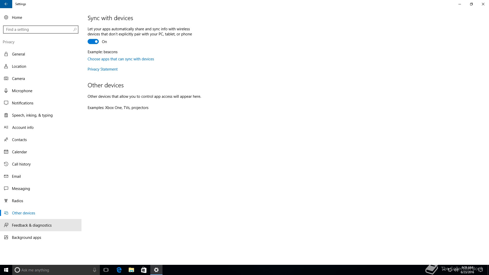The height and width of the screenshot is (275, 489).
Task: Click the Location pin icon
Action: click(6, 66)
